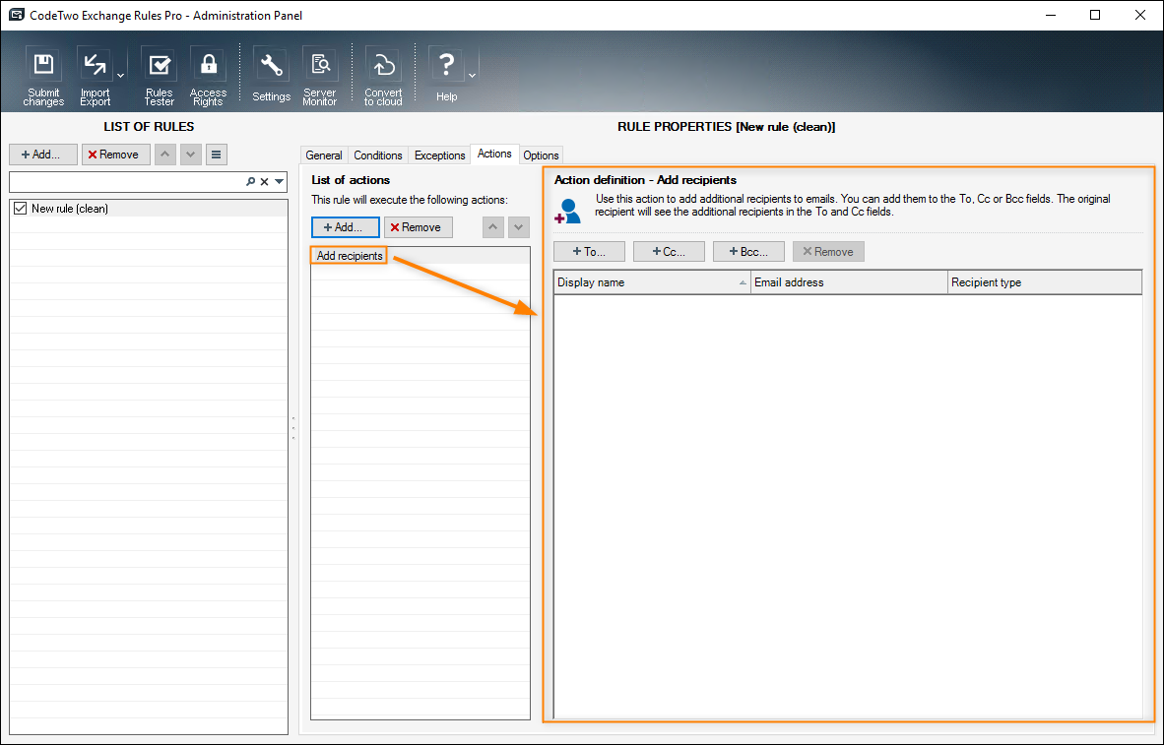
Task: Toggle the New rule (clean) checkbox
Action: 20,209
